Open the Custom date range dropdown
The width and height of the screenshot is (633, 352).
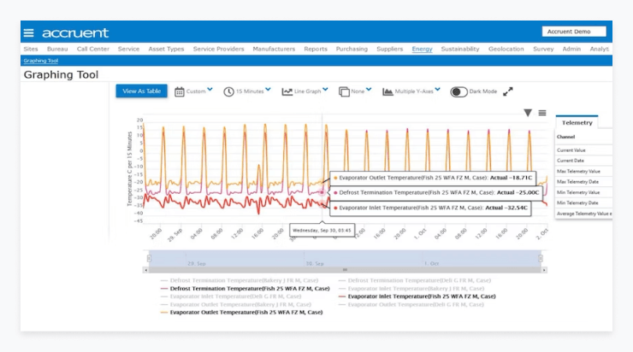pos(199,91)
